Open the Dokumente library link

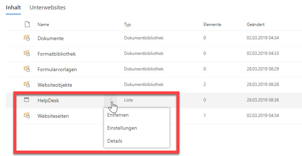pyautogui.click(x=51, y=38)
